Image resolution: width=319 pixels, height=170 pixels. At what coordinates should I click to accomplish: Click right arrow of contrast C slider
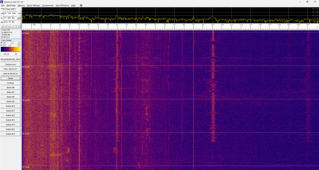click(x=19, y=45)
